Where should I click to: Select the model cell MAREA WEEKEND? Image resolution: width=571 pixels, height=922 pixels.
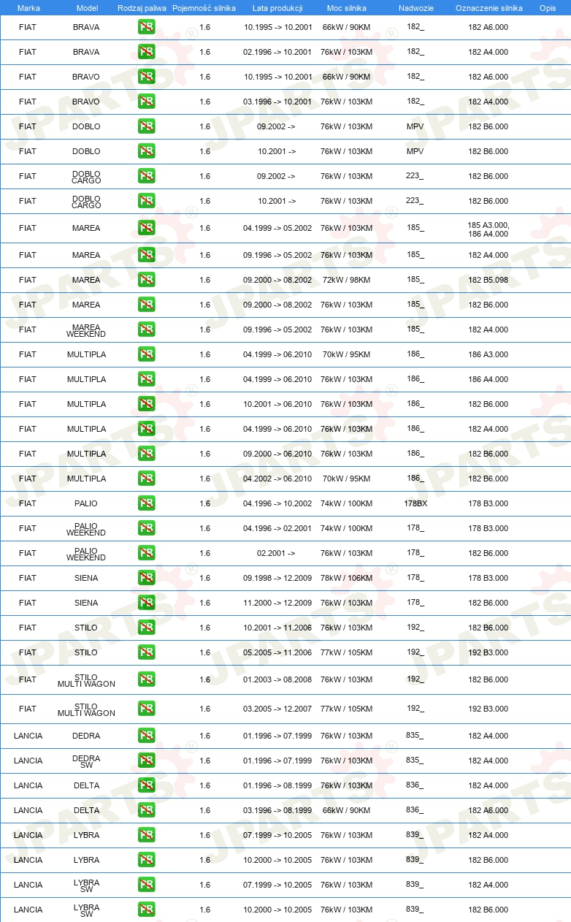86,330
